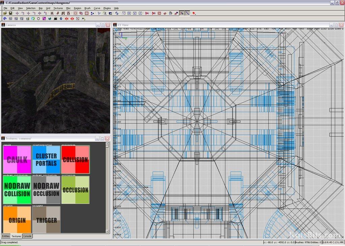Expand the Brush menu
The image size is (345, 246).
(x=87, y=8)
